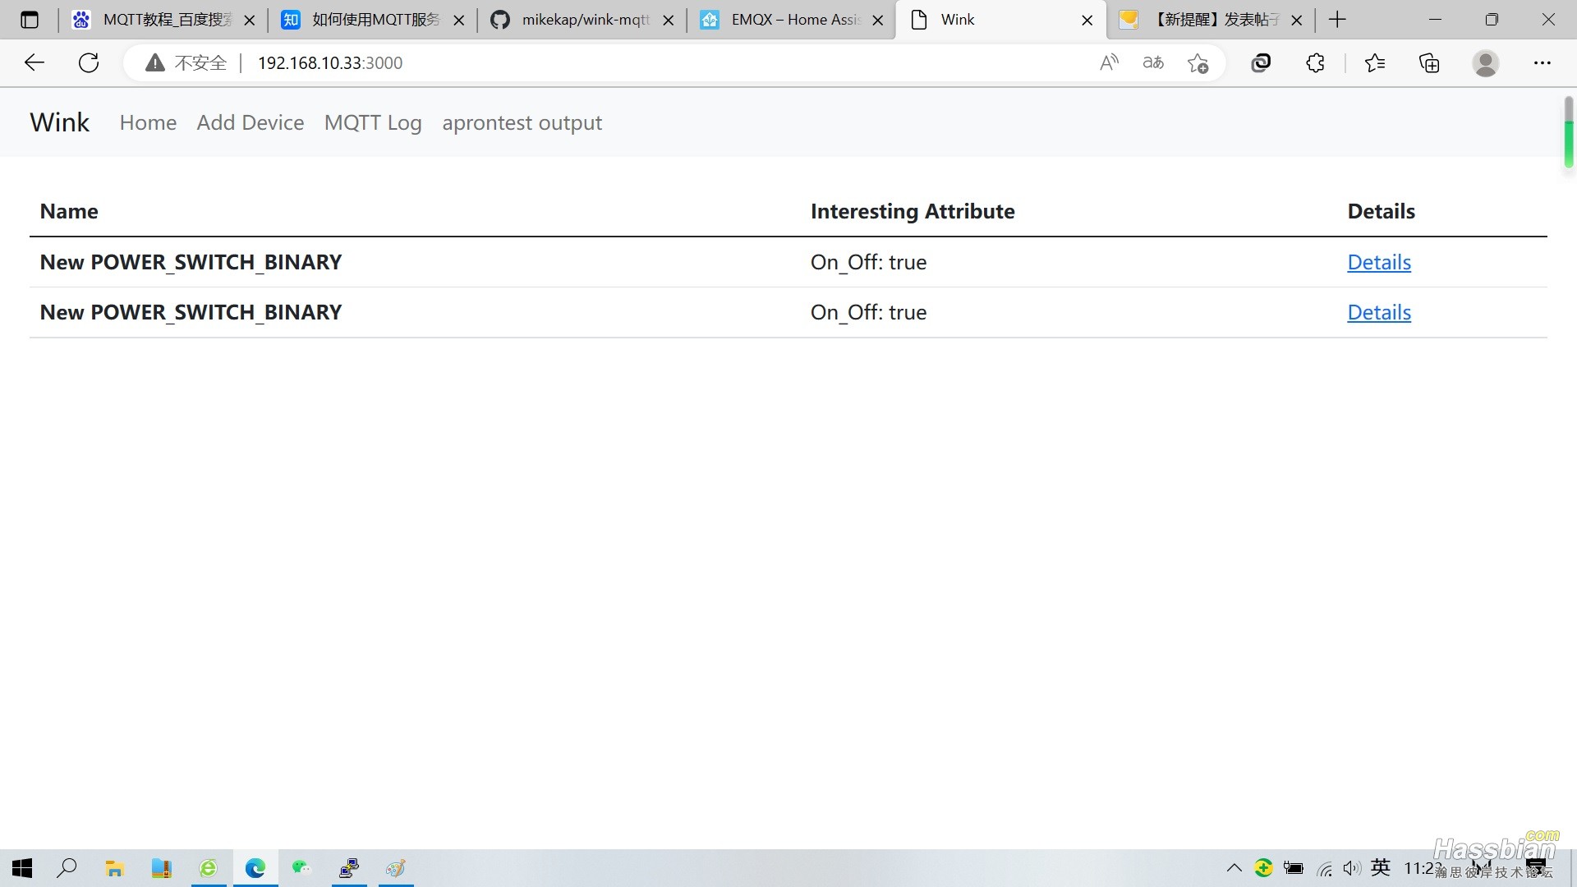This screenshot has height=887, width=1577.
Task: Open aprontest output tab
Action: [x=522, y=122]
